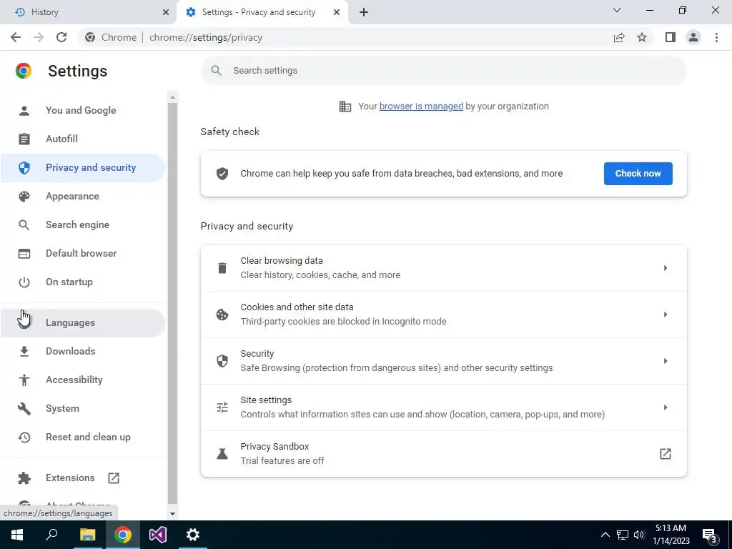Viewport: 732px width, 549px height.
Task: Click the search magnifier in Search settings
Action: coord(216,71)
